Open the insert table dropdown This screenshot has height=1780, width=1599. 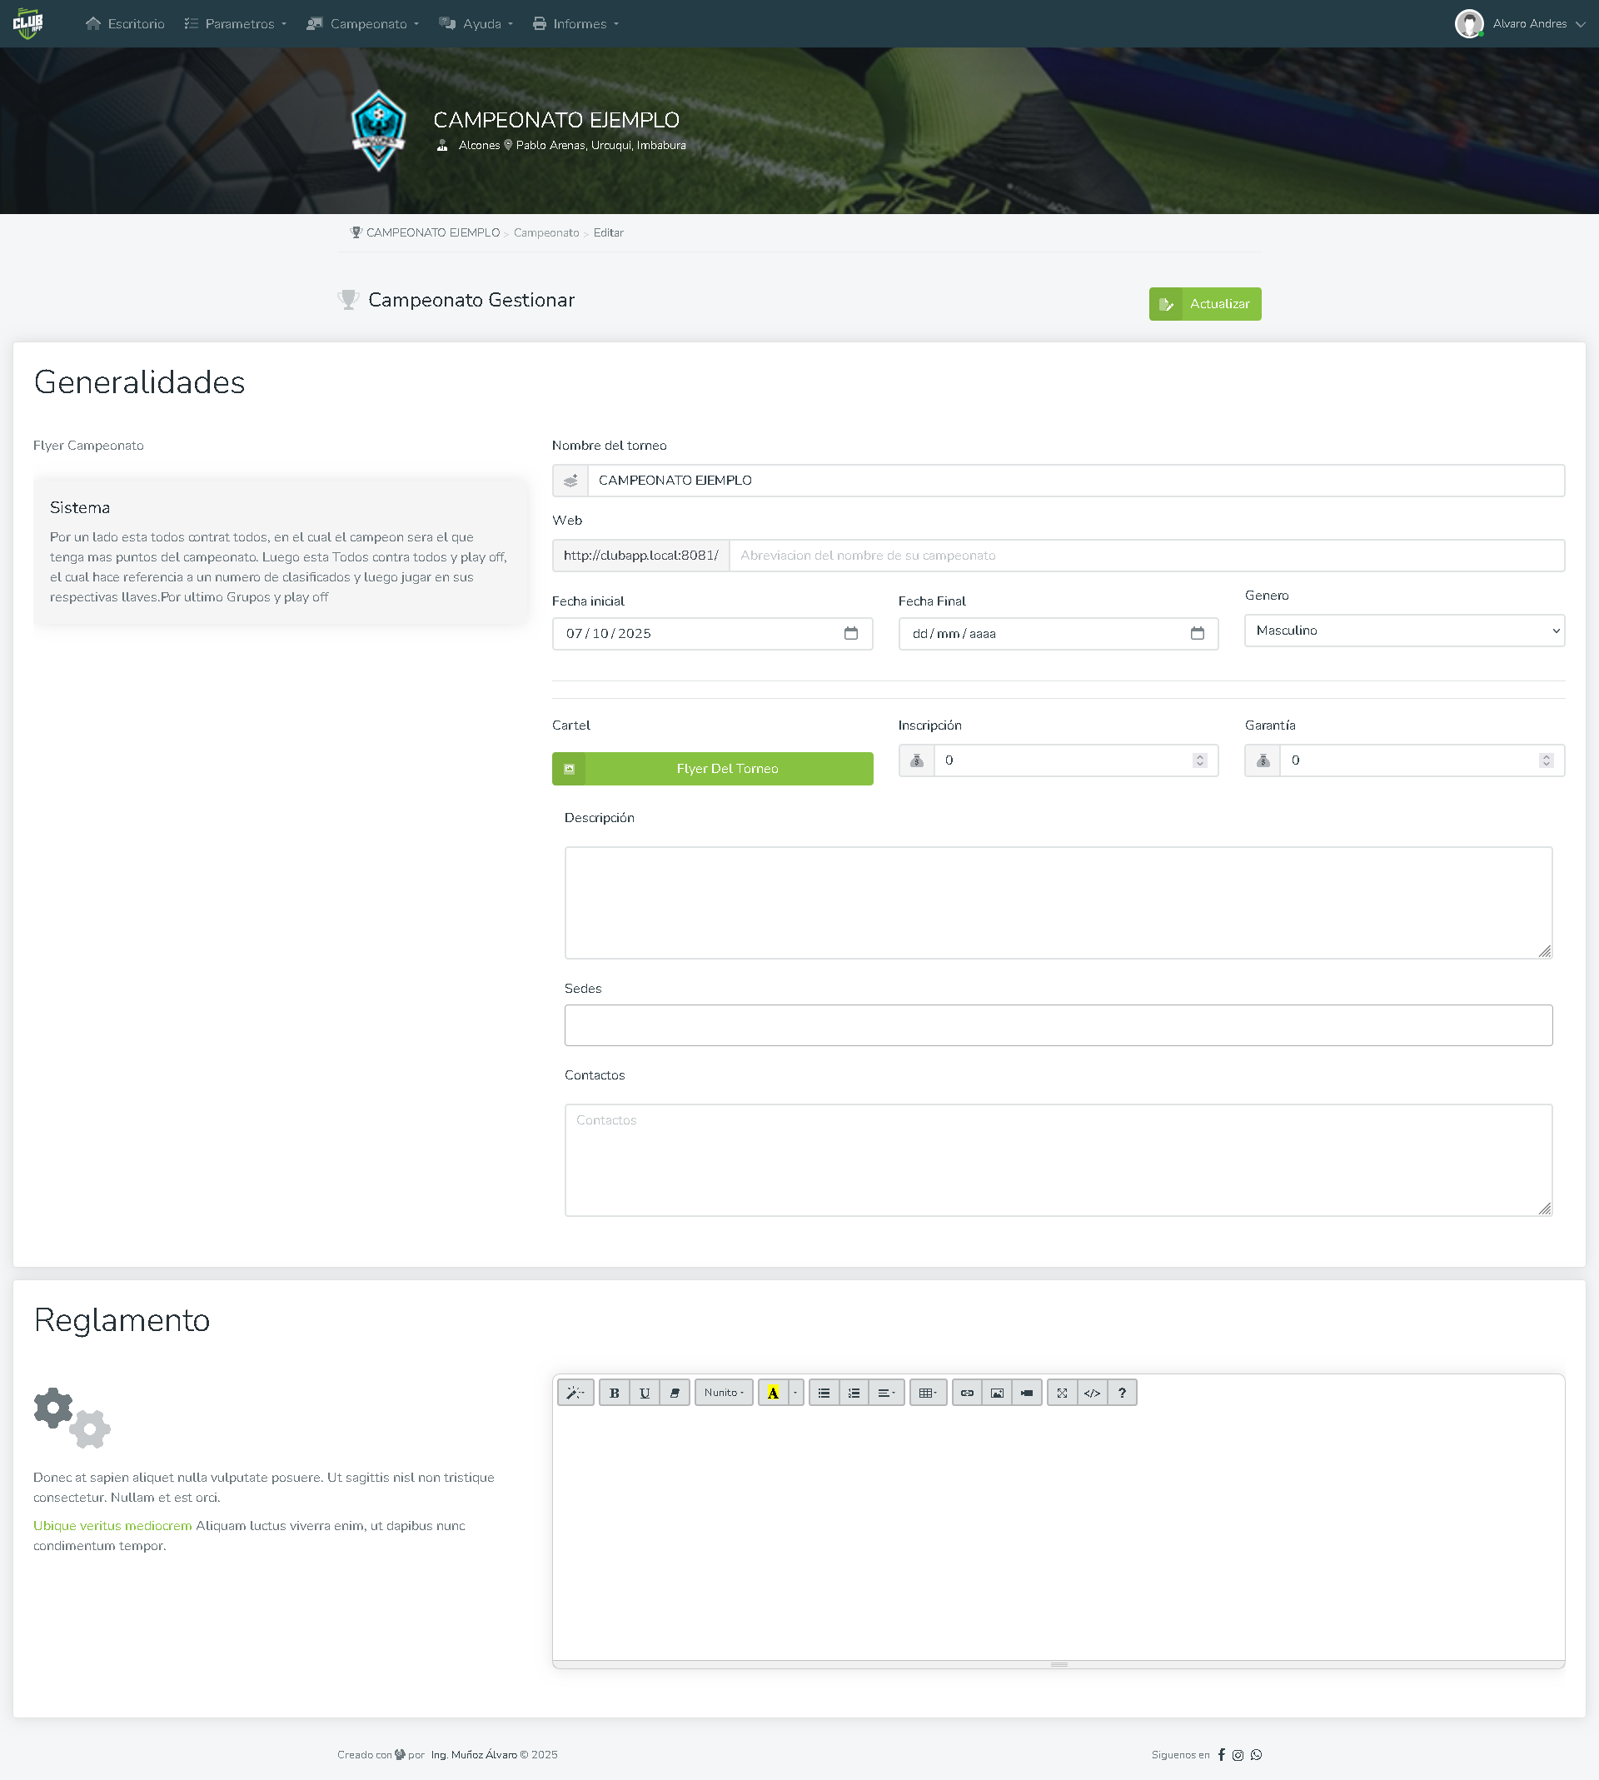pyautogui.click(x=928, y=1393)
